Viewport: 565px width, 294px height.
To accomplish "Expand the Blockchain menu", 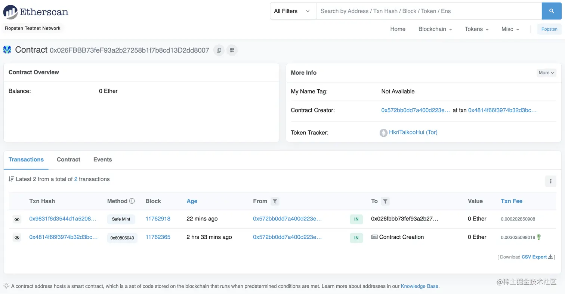I will pos(435,29).
